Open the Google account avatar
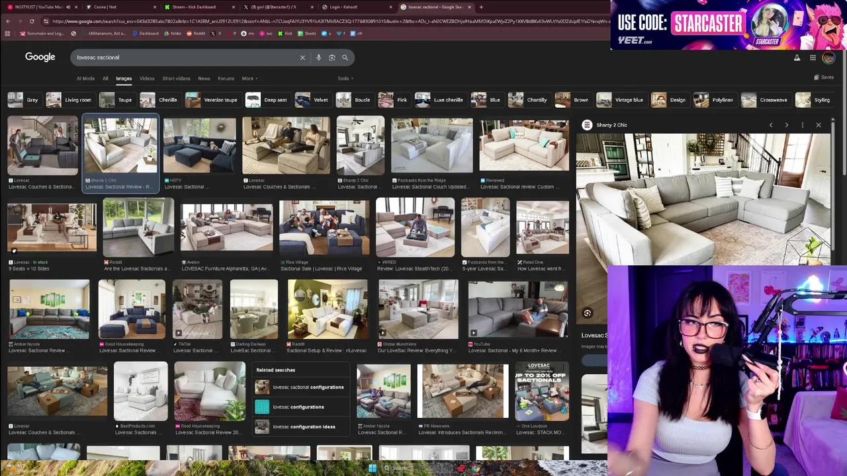The width and height of the screenshot is (847, 476). tap(828, 58)
